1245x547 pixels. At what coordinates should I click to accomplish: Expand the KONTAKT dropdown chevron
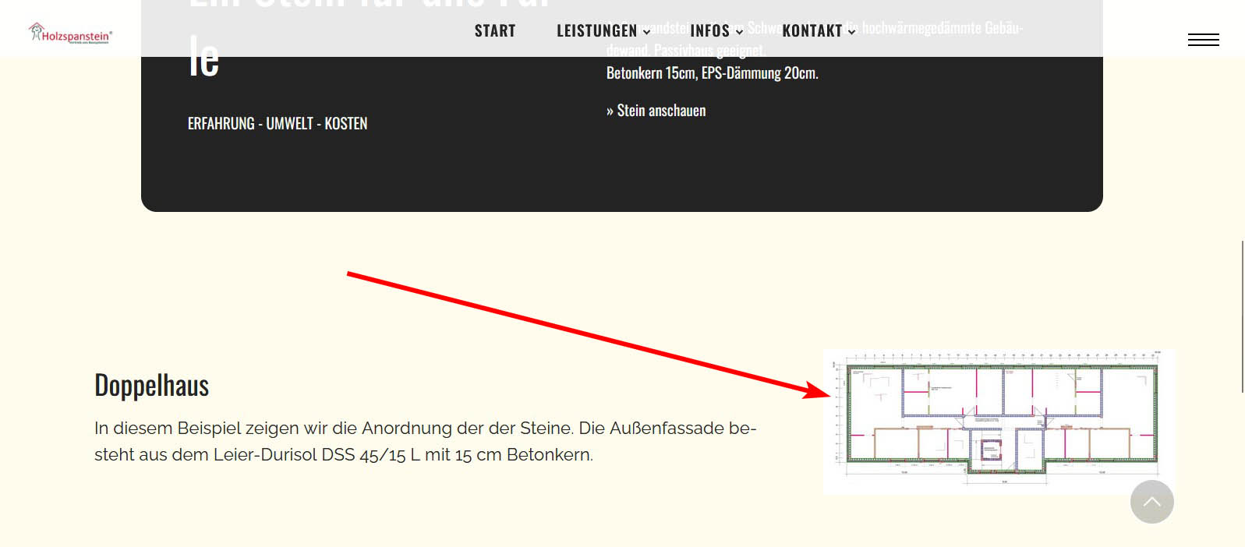851,32
